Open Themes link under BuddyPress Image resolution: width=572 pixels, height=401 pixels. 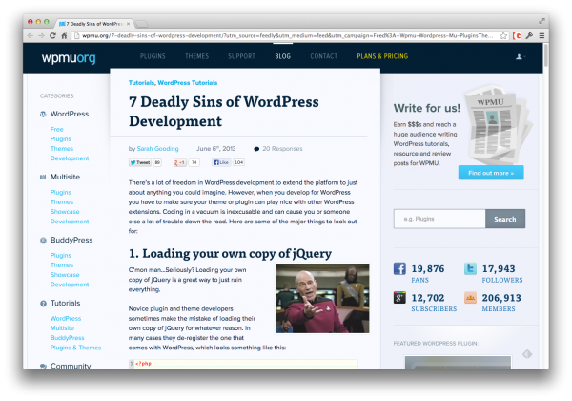pos(62,265)
